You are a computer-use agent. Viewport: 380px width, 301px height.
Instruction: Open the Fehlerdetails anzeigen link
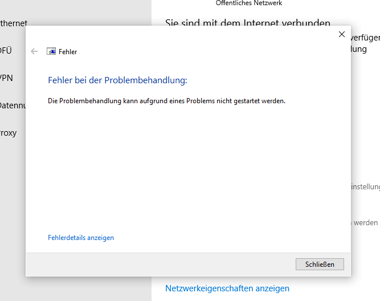pos(81,238)
